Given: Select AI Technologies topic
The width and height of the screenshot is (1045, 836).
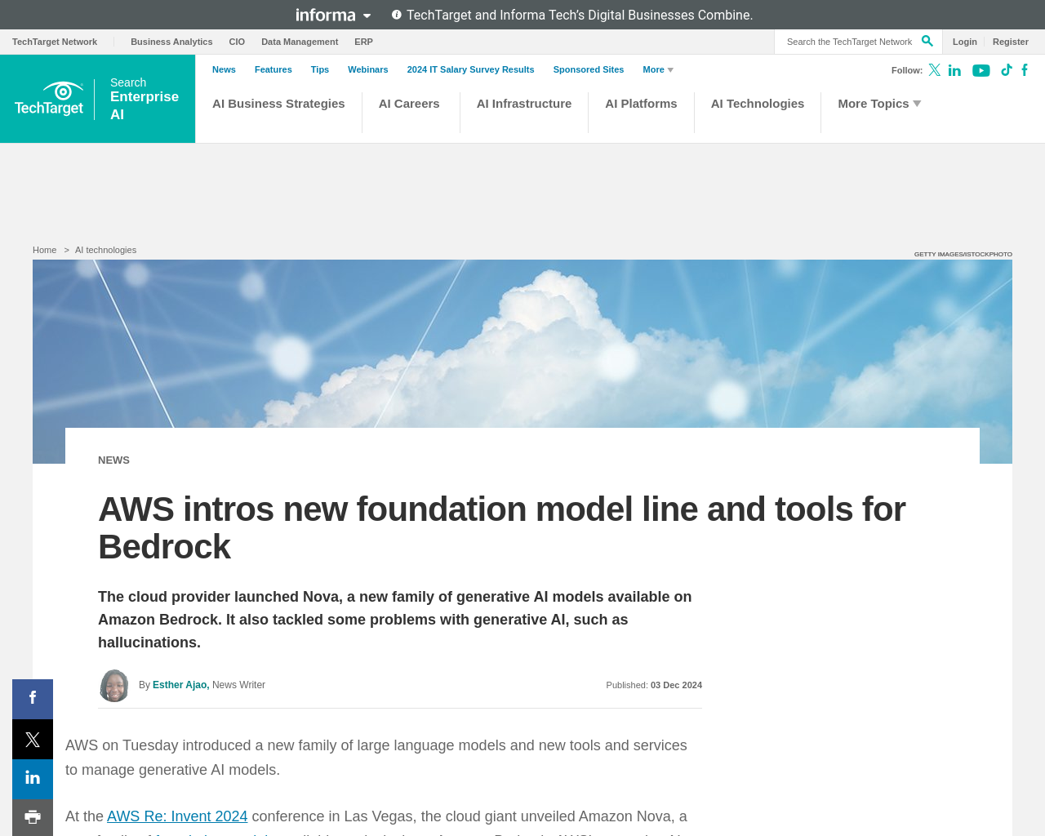Looking at the screenshot, I should pos(758,104).
